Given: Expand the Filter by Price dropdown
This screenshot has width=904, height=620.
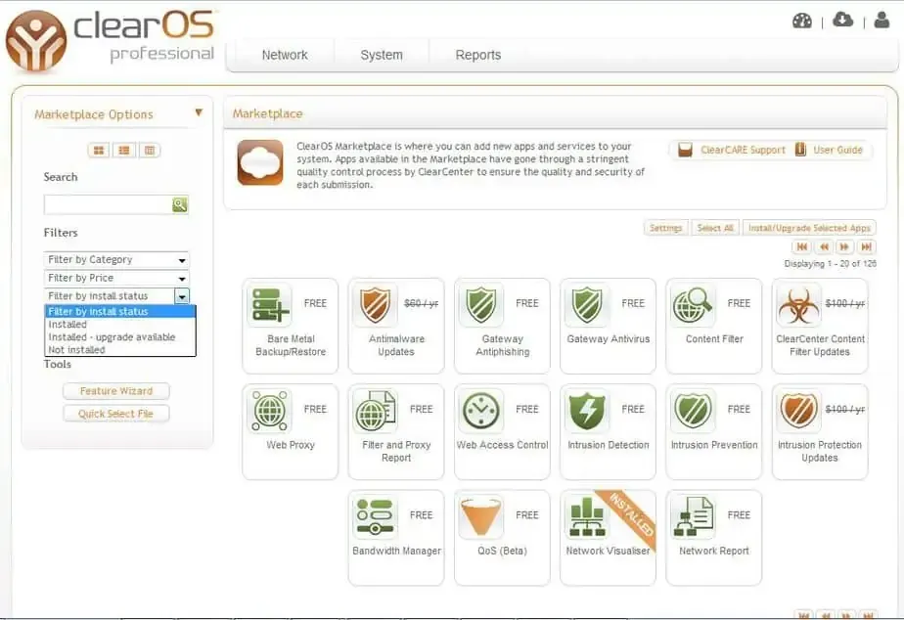Looking at the screenshot, I should click(116, 278).
